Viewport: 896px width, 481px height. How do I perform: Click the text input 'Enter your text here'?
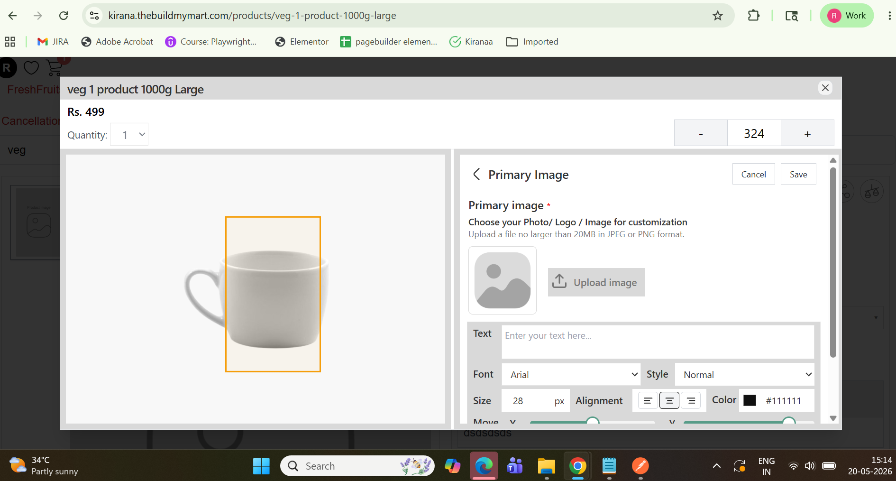658,342
